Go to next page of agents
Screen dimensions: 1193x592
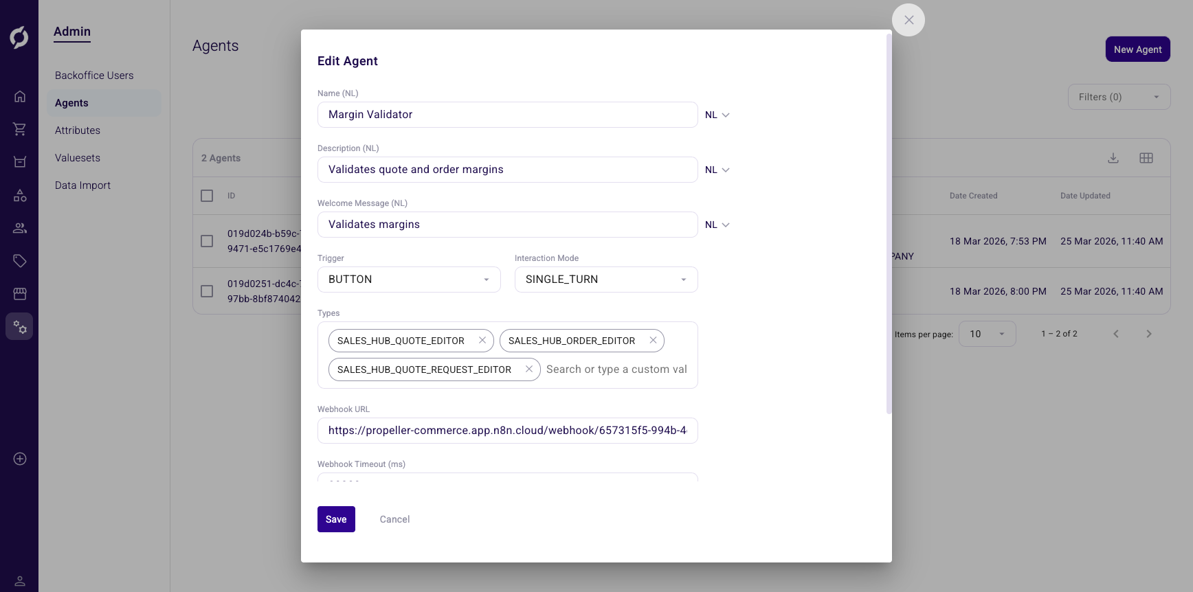click(1149, 334)
